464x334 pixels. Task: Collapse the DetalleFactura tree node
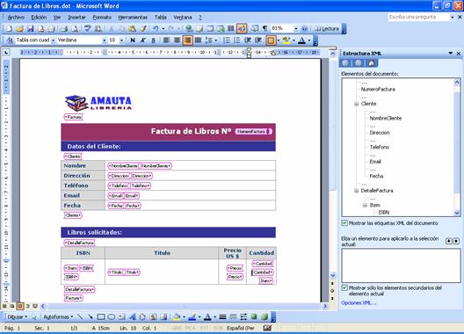[x=357, y=191]
